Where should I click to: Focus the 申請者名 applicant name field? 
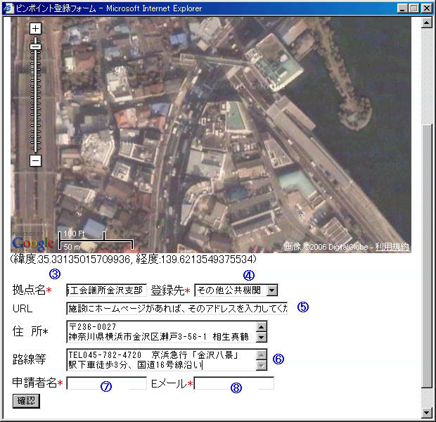coord(106,383)
